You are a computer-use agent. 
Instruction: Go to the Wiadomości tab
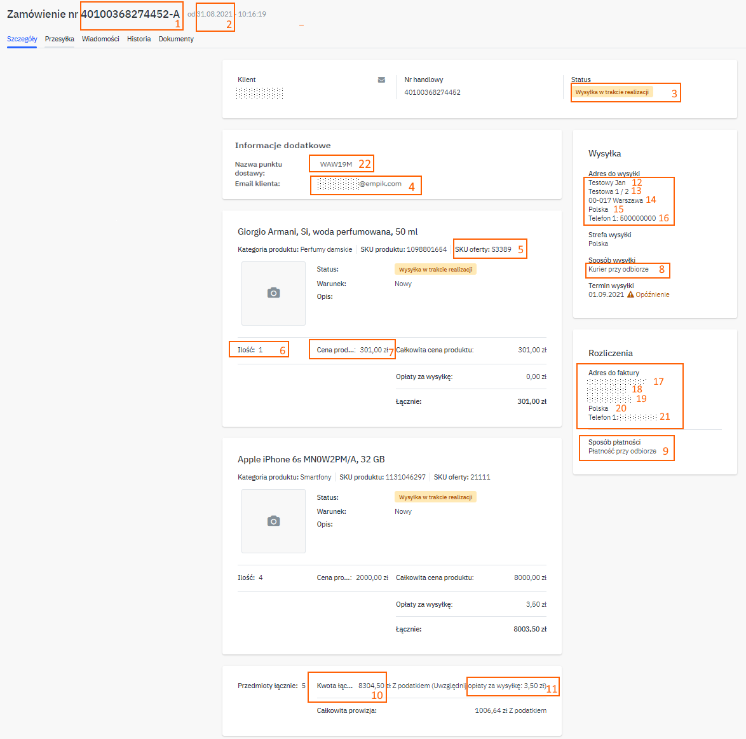coord(100,39)
